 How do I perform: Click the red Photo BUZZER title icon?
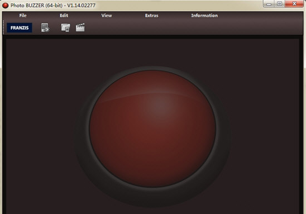pos(5,6)
